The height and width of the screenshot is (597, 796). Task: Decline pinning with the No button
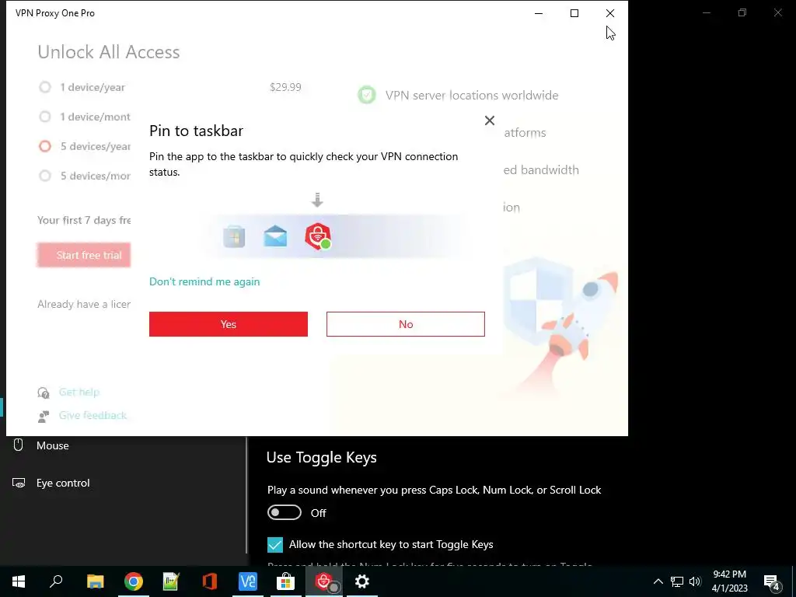405,324
